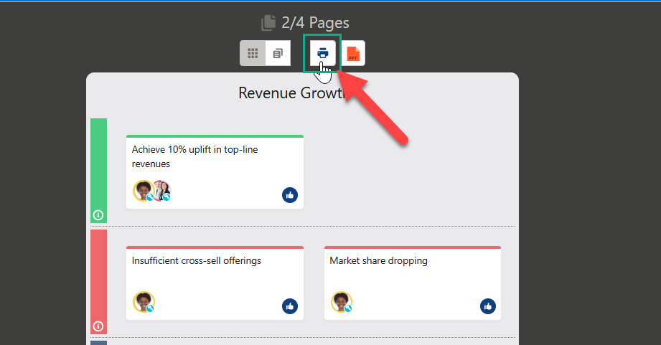Viewport: 661px width, 345px height.
Task: Switch to stacked pages view toggle
Action: point(278,54)
